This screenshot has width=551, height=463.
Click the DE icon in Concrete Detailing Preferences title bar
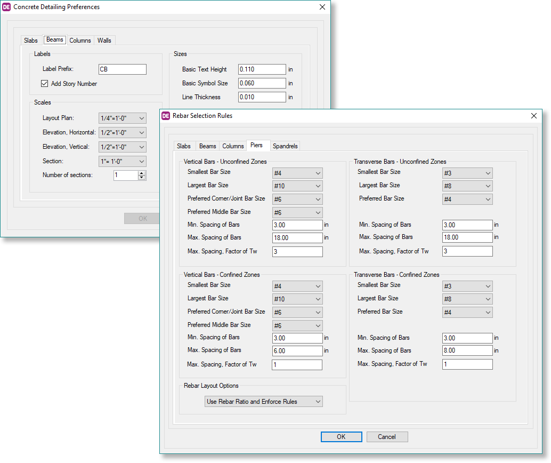point(6,7)
